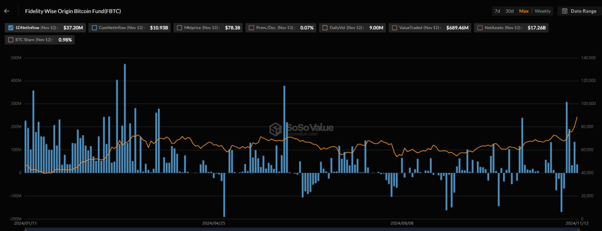Click the 2024/11/12 end date label
602x231 pixels.
click(x=577, y=224)
